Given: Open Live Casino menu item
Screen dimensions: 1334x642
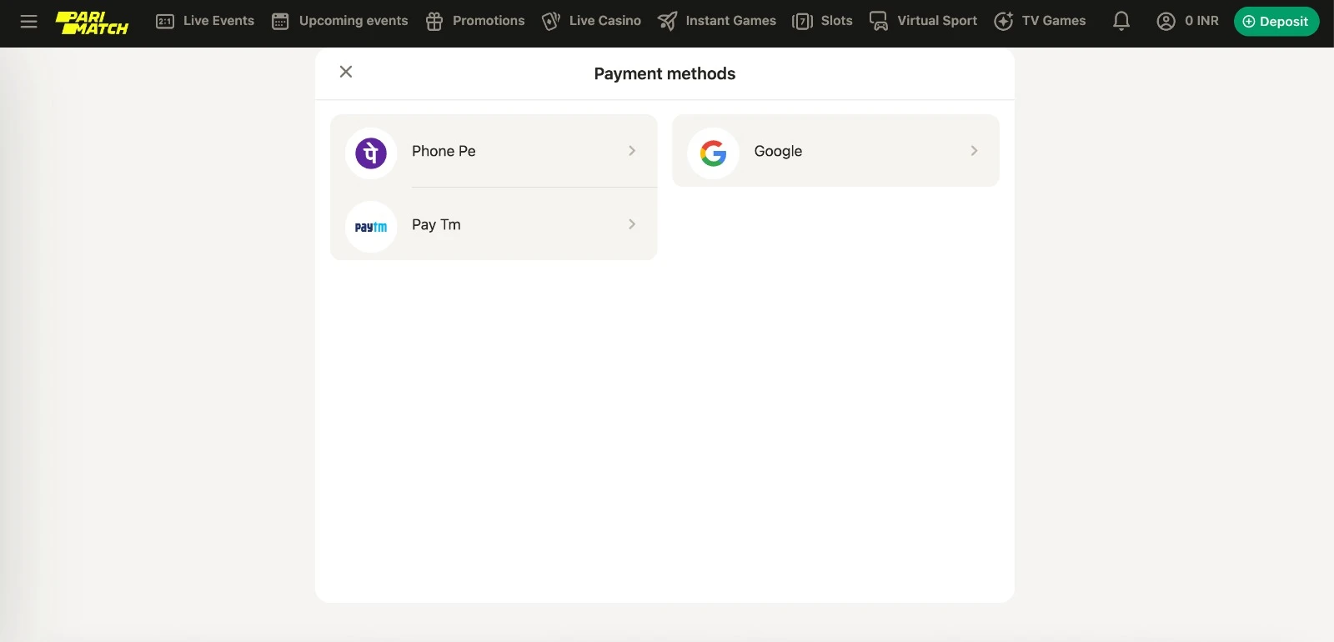Looking at the screenshot, I should click(x=591, y=21).
